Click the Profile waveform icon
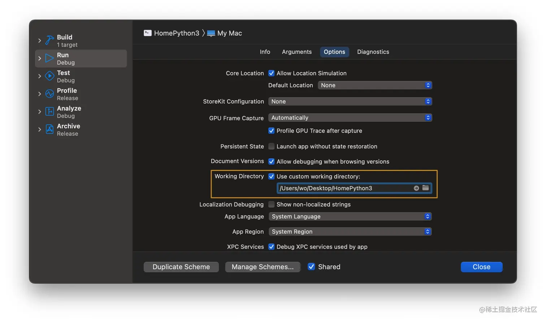This screenshot has width=546, height=322. [x=49, y=94]
